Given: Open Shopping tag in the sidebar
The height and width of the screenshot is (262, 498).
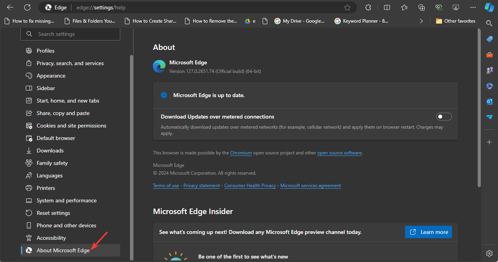Looking at the screenshot, I should coord(489,39).
